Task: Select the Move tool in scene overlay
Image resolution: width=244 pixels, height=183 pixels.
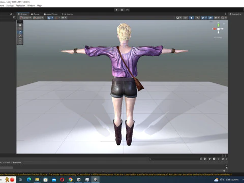Action: coord(20,28)
